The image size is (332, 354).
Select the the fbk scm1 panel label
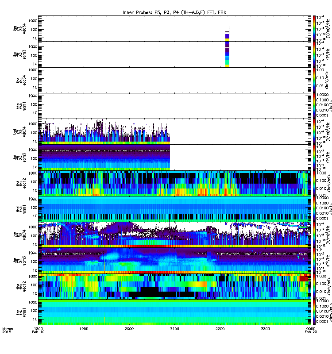pos(21,312)
